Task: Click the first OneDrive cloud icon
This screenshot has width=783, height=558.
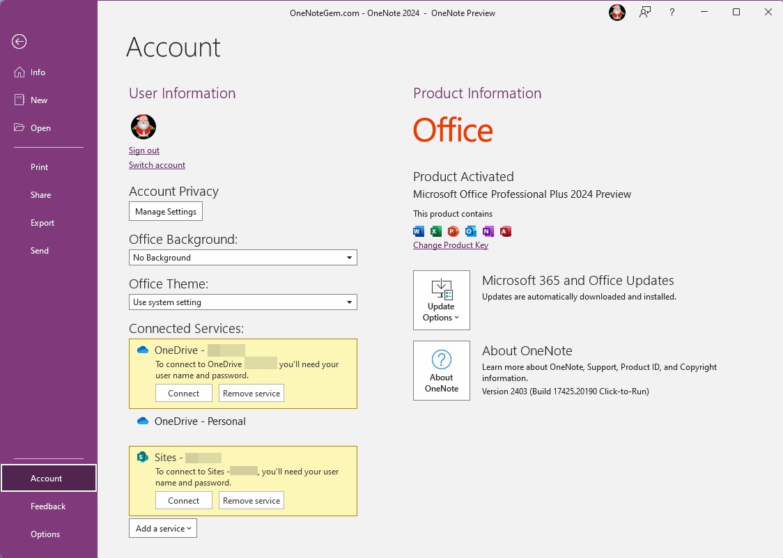Action: click(x=143, y=350)
